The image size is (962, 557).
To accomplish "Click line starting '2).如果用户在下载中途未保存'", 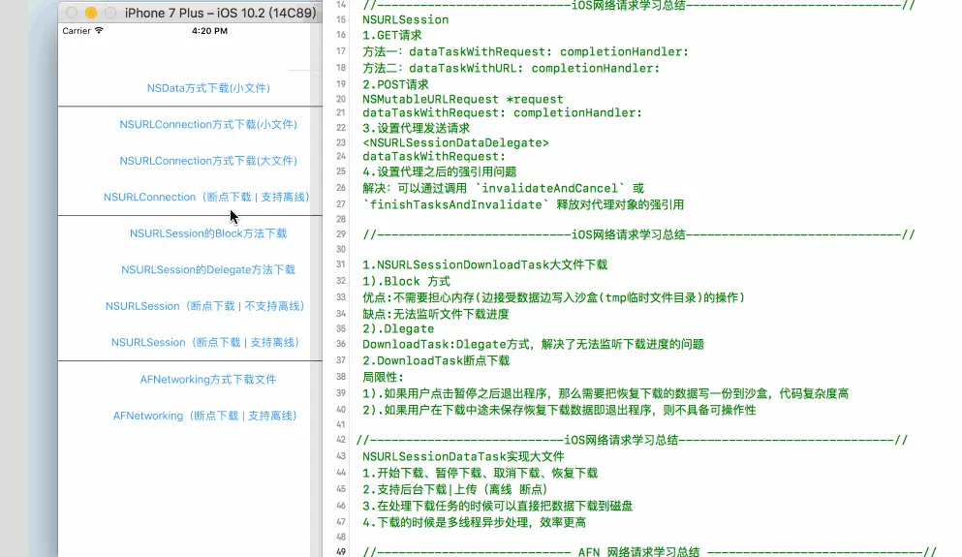I will 559,411.
